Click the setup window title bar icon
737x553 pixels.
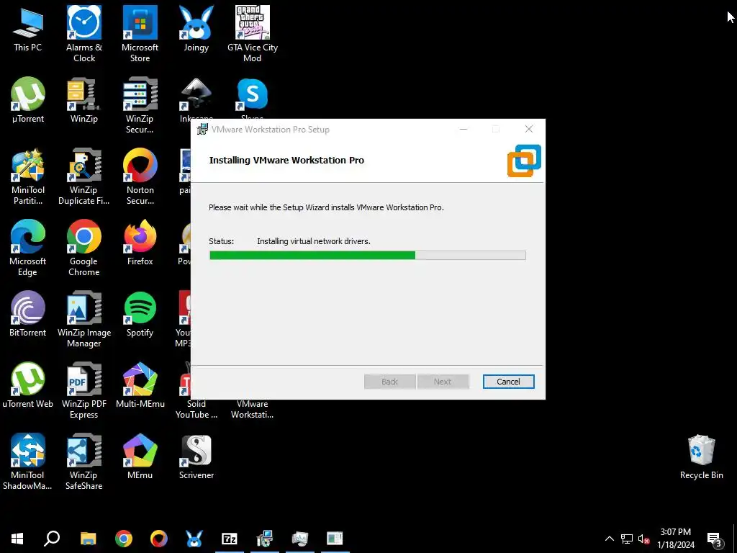(202, 130)
